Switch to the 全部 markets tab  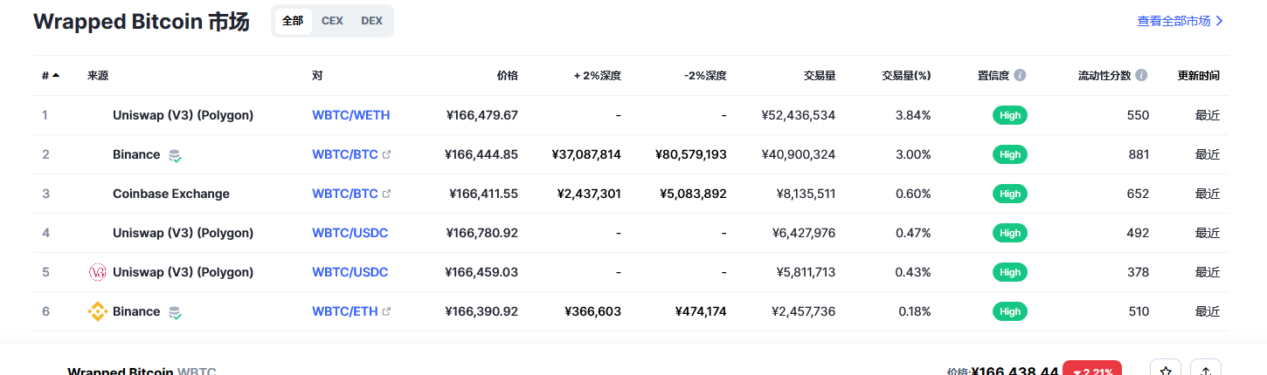(x=293, y=21)
